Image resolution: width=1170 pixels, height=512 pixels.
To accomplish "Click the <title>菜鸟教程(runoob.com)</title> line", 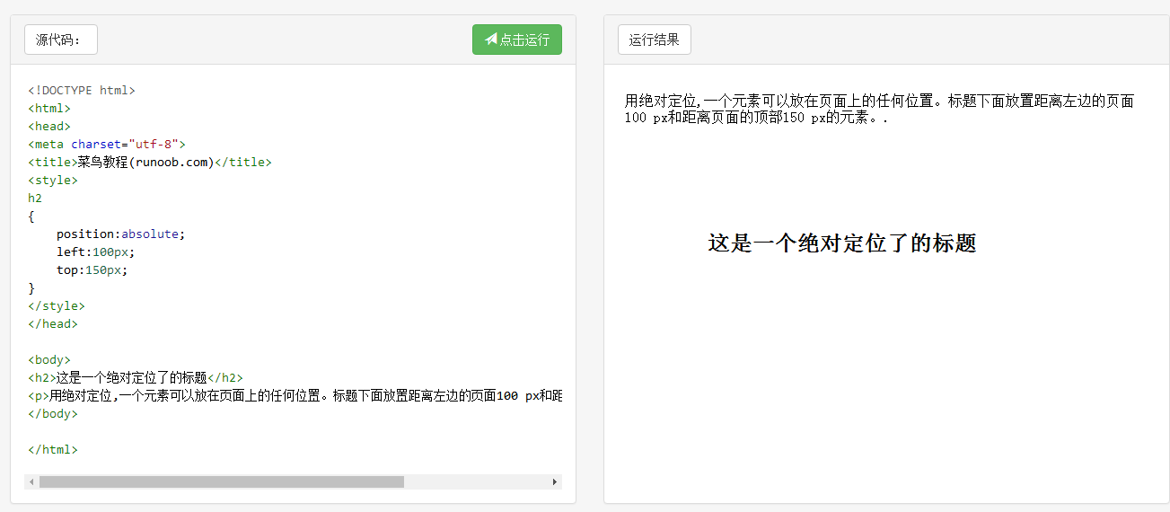I will [150, 162].
